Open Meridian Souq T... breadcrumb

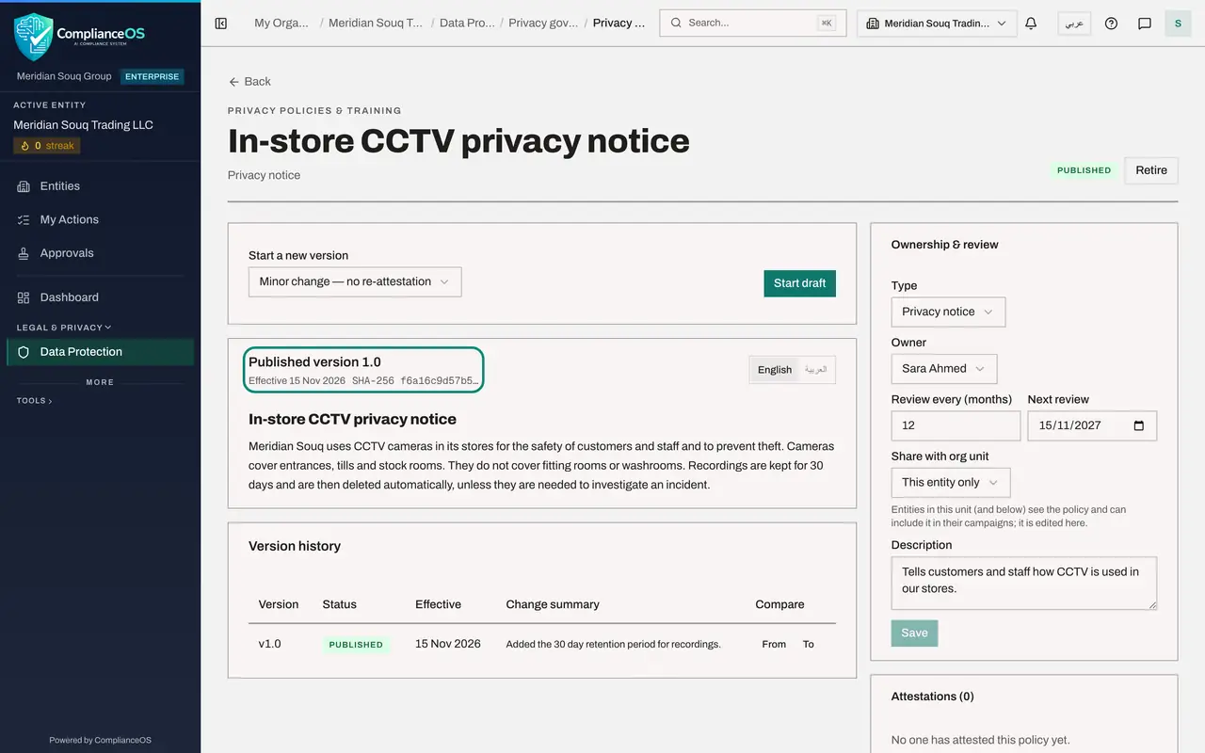(x=376, y=24)
